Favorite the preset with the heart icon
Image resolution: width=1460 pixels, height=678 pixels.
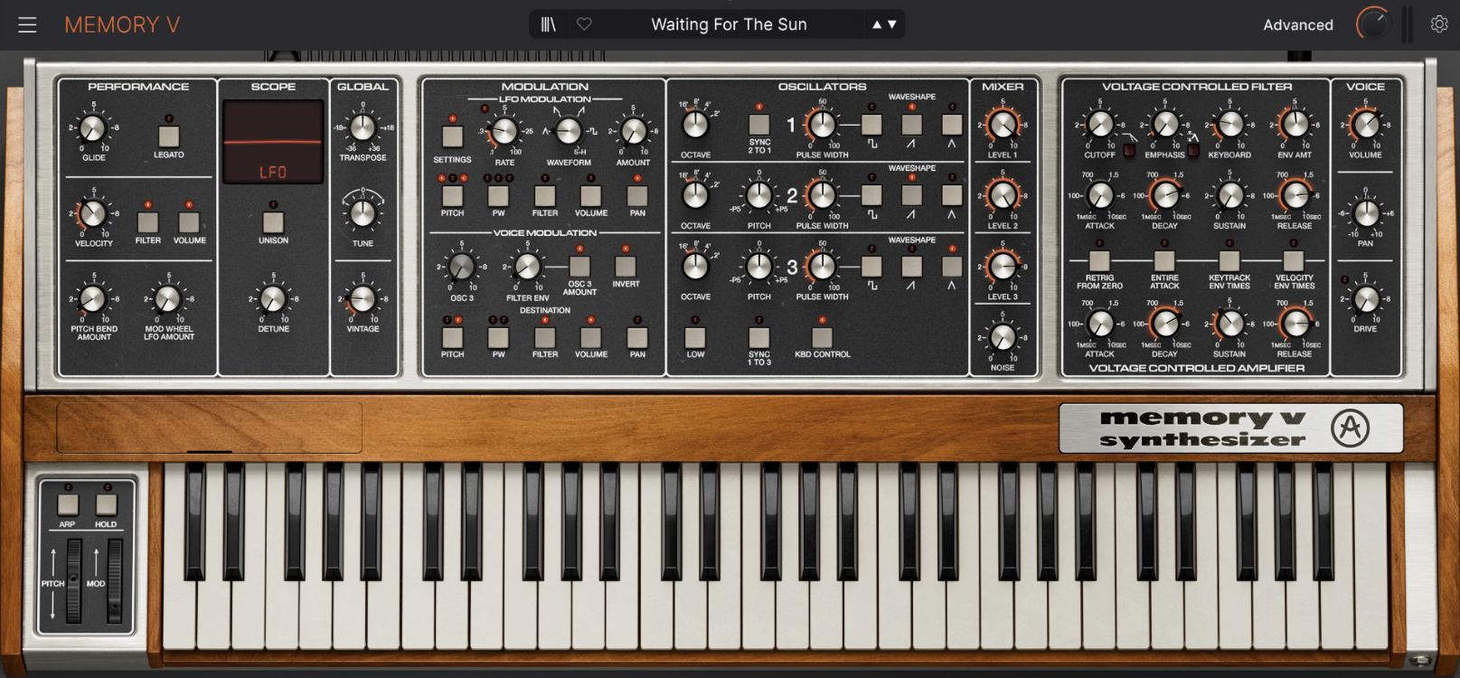click(584, 24)
